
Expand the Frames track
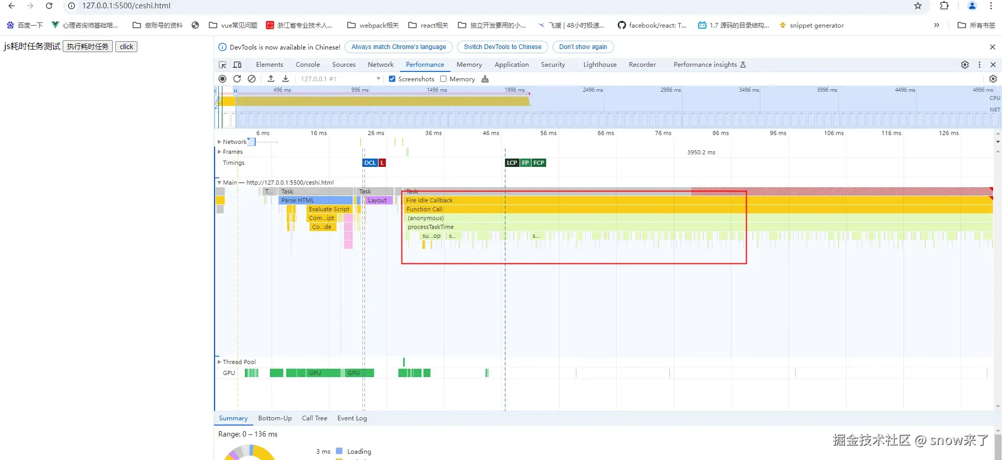point(219,152)
